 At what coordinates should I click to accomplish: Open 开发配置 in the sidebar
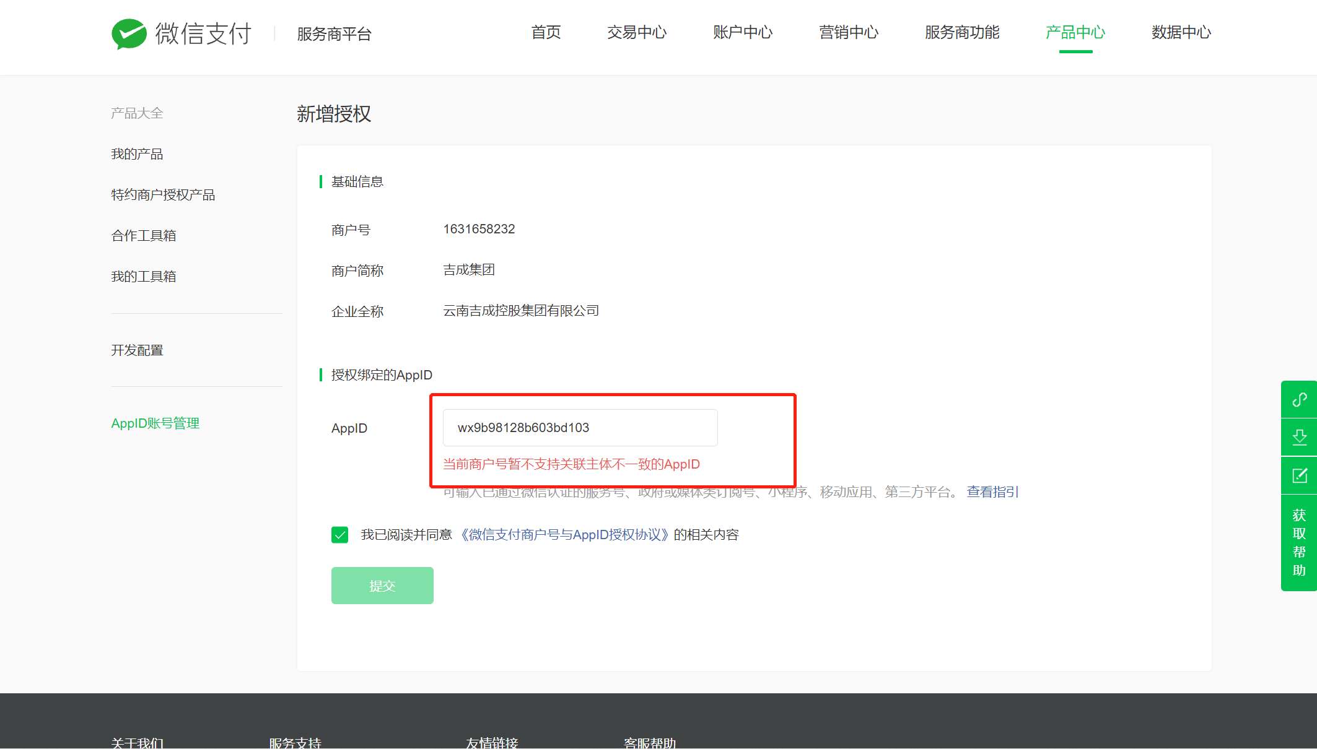coord(137,350)
